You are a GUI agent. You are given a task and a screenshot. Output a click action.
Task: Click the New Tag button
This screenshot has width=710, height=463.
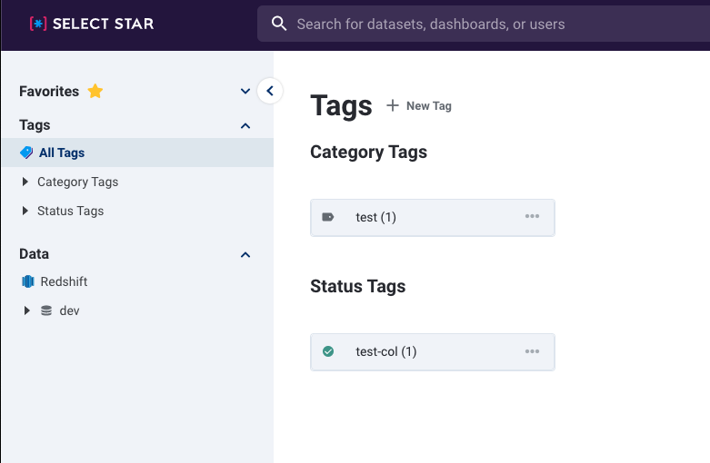pos(419,106)
